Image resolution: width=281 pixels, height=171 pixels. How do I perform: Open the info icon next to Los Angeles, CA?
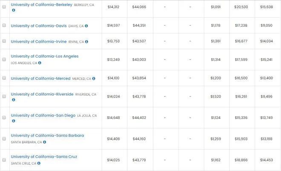[40, 63]
